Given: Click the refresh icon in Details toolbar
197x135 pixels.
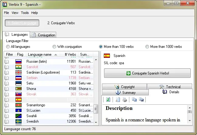Looking at the screenshot, I should click(108, 100).
